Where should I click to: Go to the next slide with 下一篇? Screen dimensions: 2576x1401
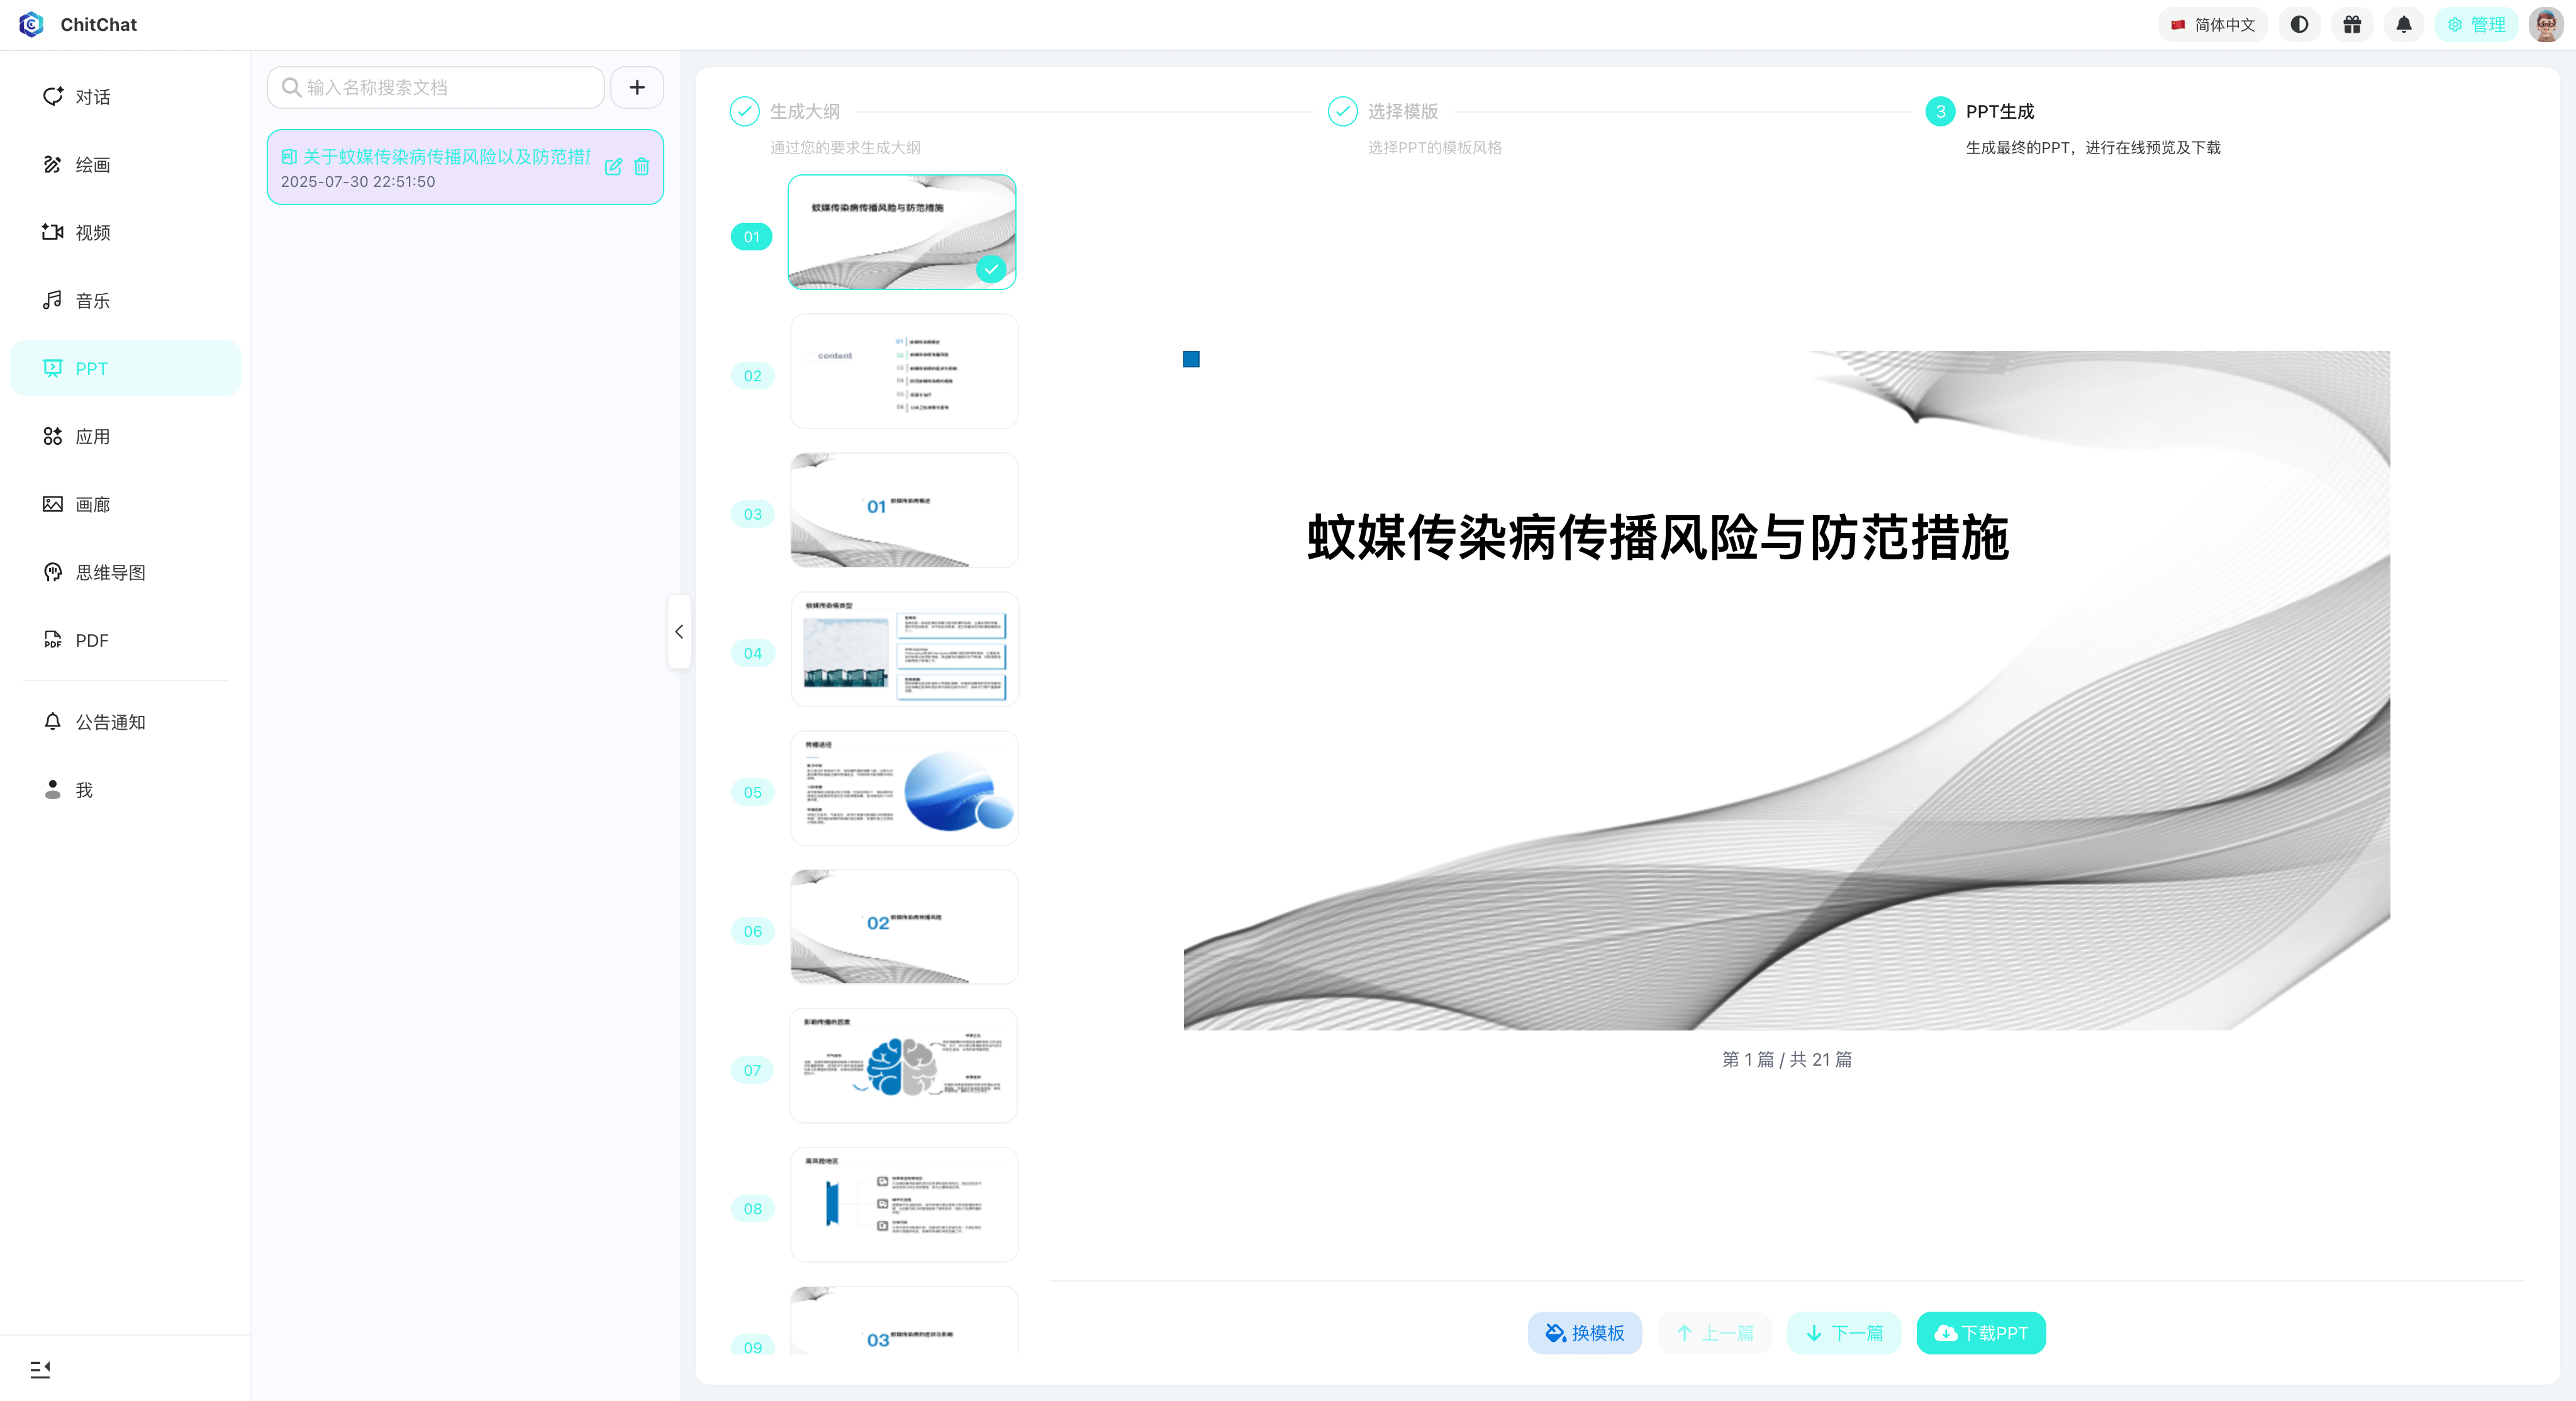1843,1333
